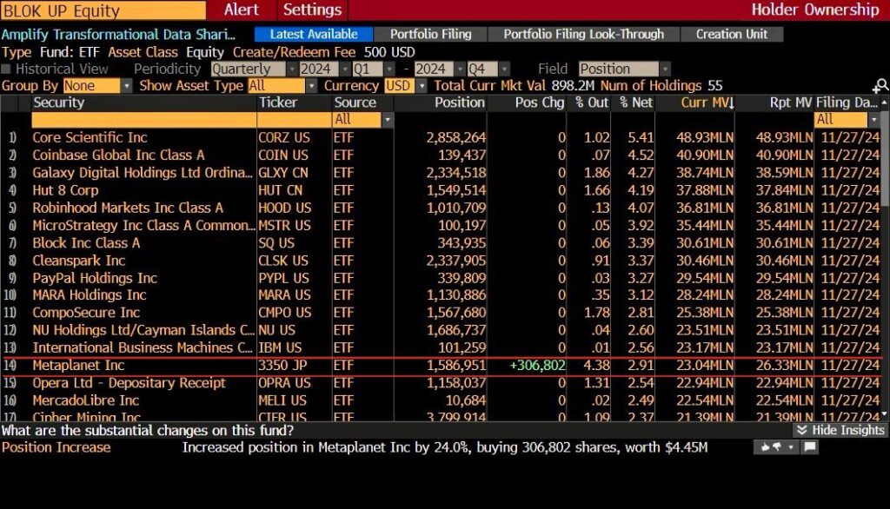Open the insight comment bubble icon
The image size is (890, 509).
pos(810,447)
